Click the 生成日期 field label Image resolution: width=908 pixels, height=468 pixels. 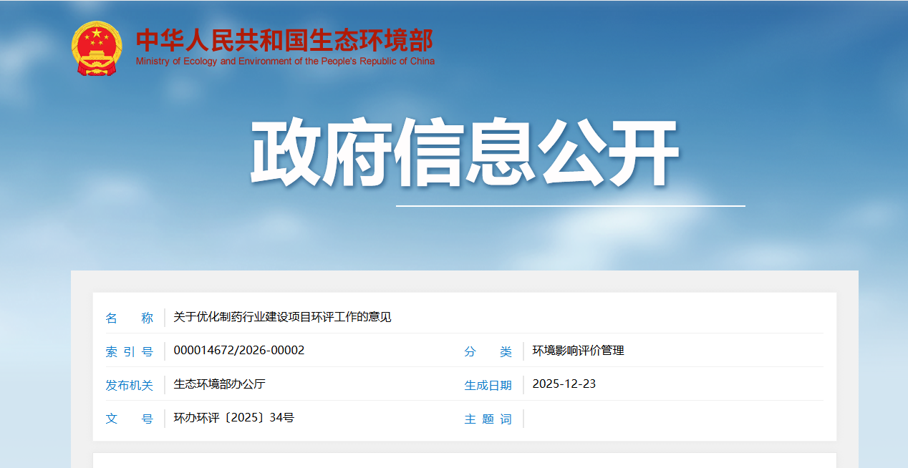pyautogui.click(x=488, y=385)
